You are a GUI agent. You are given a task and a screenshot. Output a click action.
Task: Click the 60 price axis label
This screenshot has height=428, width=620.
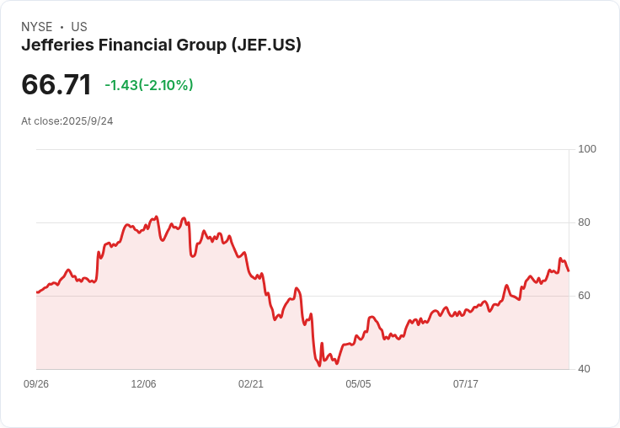(x=585, y=296)
